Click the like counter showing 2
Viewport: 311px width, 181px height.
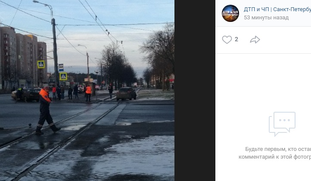[x=236, y=40]
